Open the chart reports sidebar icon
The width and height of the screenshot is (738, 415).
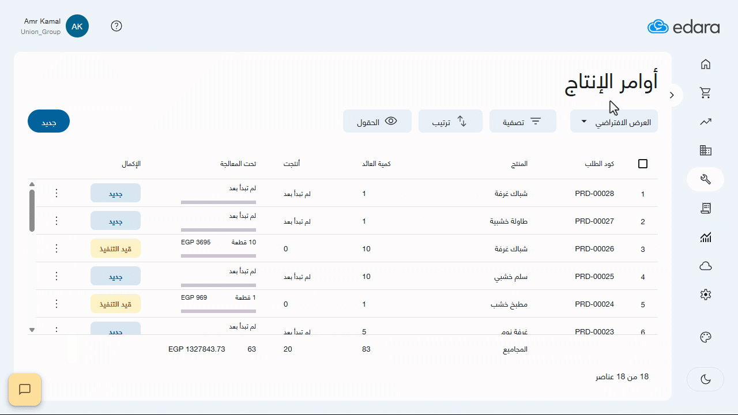click(705, 237)
